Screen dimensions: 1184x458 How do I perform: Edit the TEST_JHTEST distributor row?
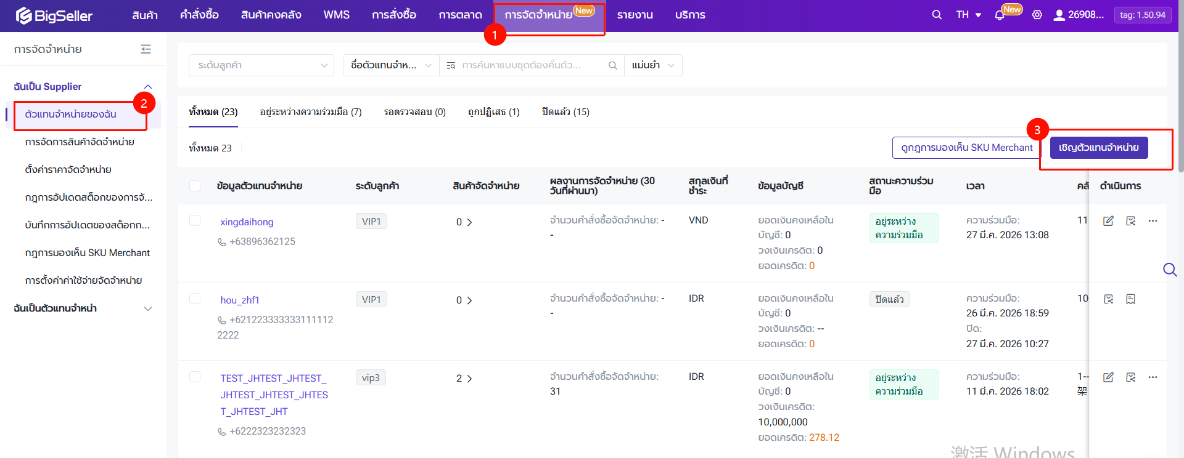[x=1108, y=377]
